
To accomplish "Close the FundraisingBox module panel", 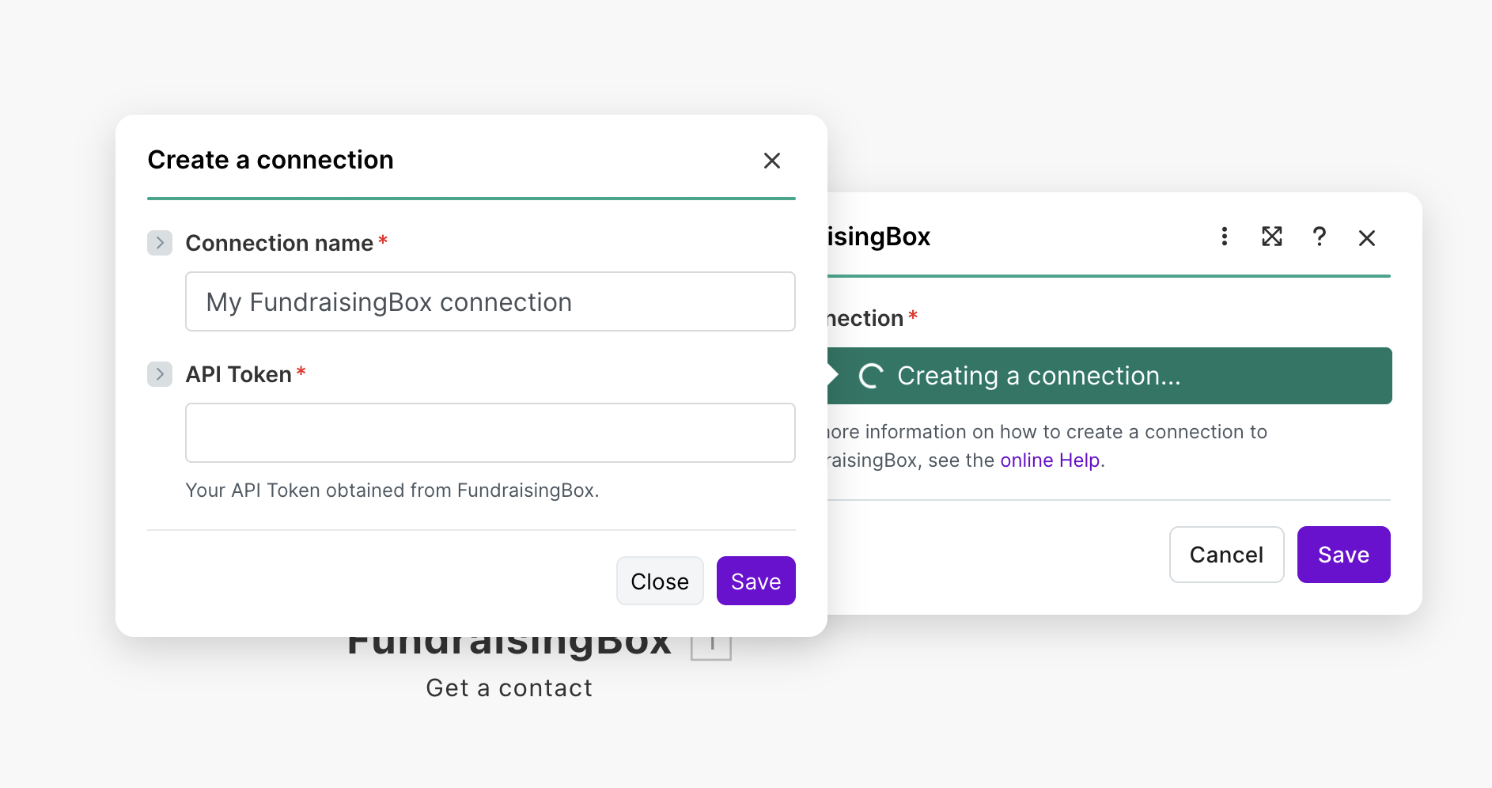I will click(1366, 237).
